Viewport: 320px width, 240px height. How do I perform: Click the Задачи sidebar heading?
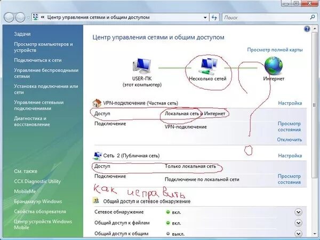coord(22,34)
